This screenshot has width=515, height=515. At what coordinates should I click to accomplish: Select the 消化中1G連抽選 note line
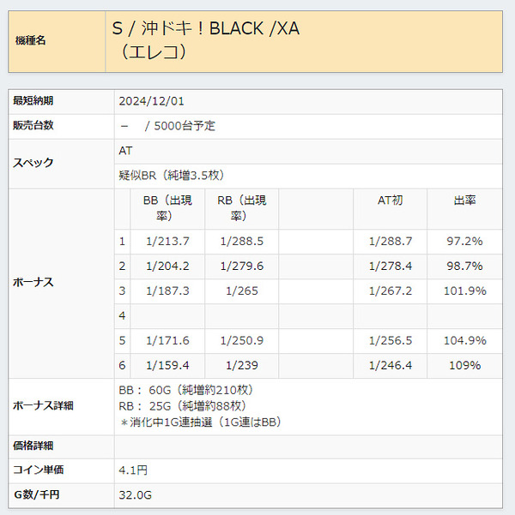click(200, 422)
